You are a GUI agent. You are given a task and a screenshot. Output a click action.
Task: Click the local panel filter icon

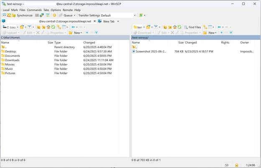click(29, 27)
